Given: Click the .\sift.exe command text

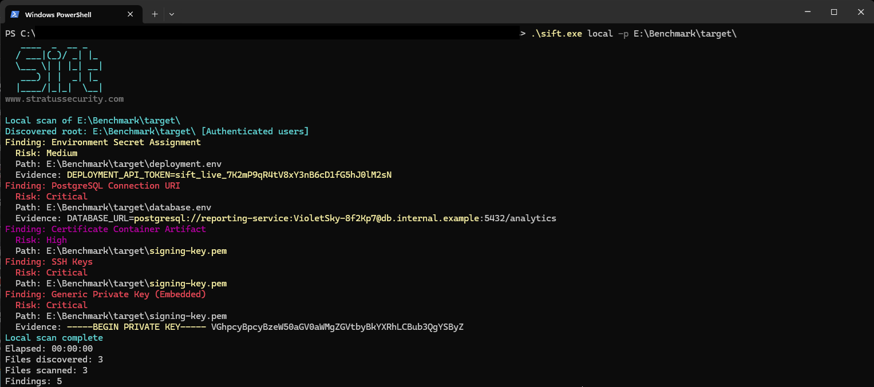Looking at the screenshot, I should pyautogui.click(x=556, y=34).
